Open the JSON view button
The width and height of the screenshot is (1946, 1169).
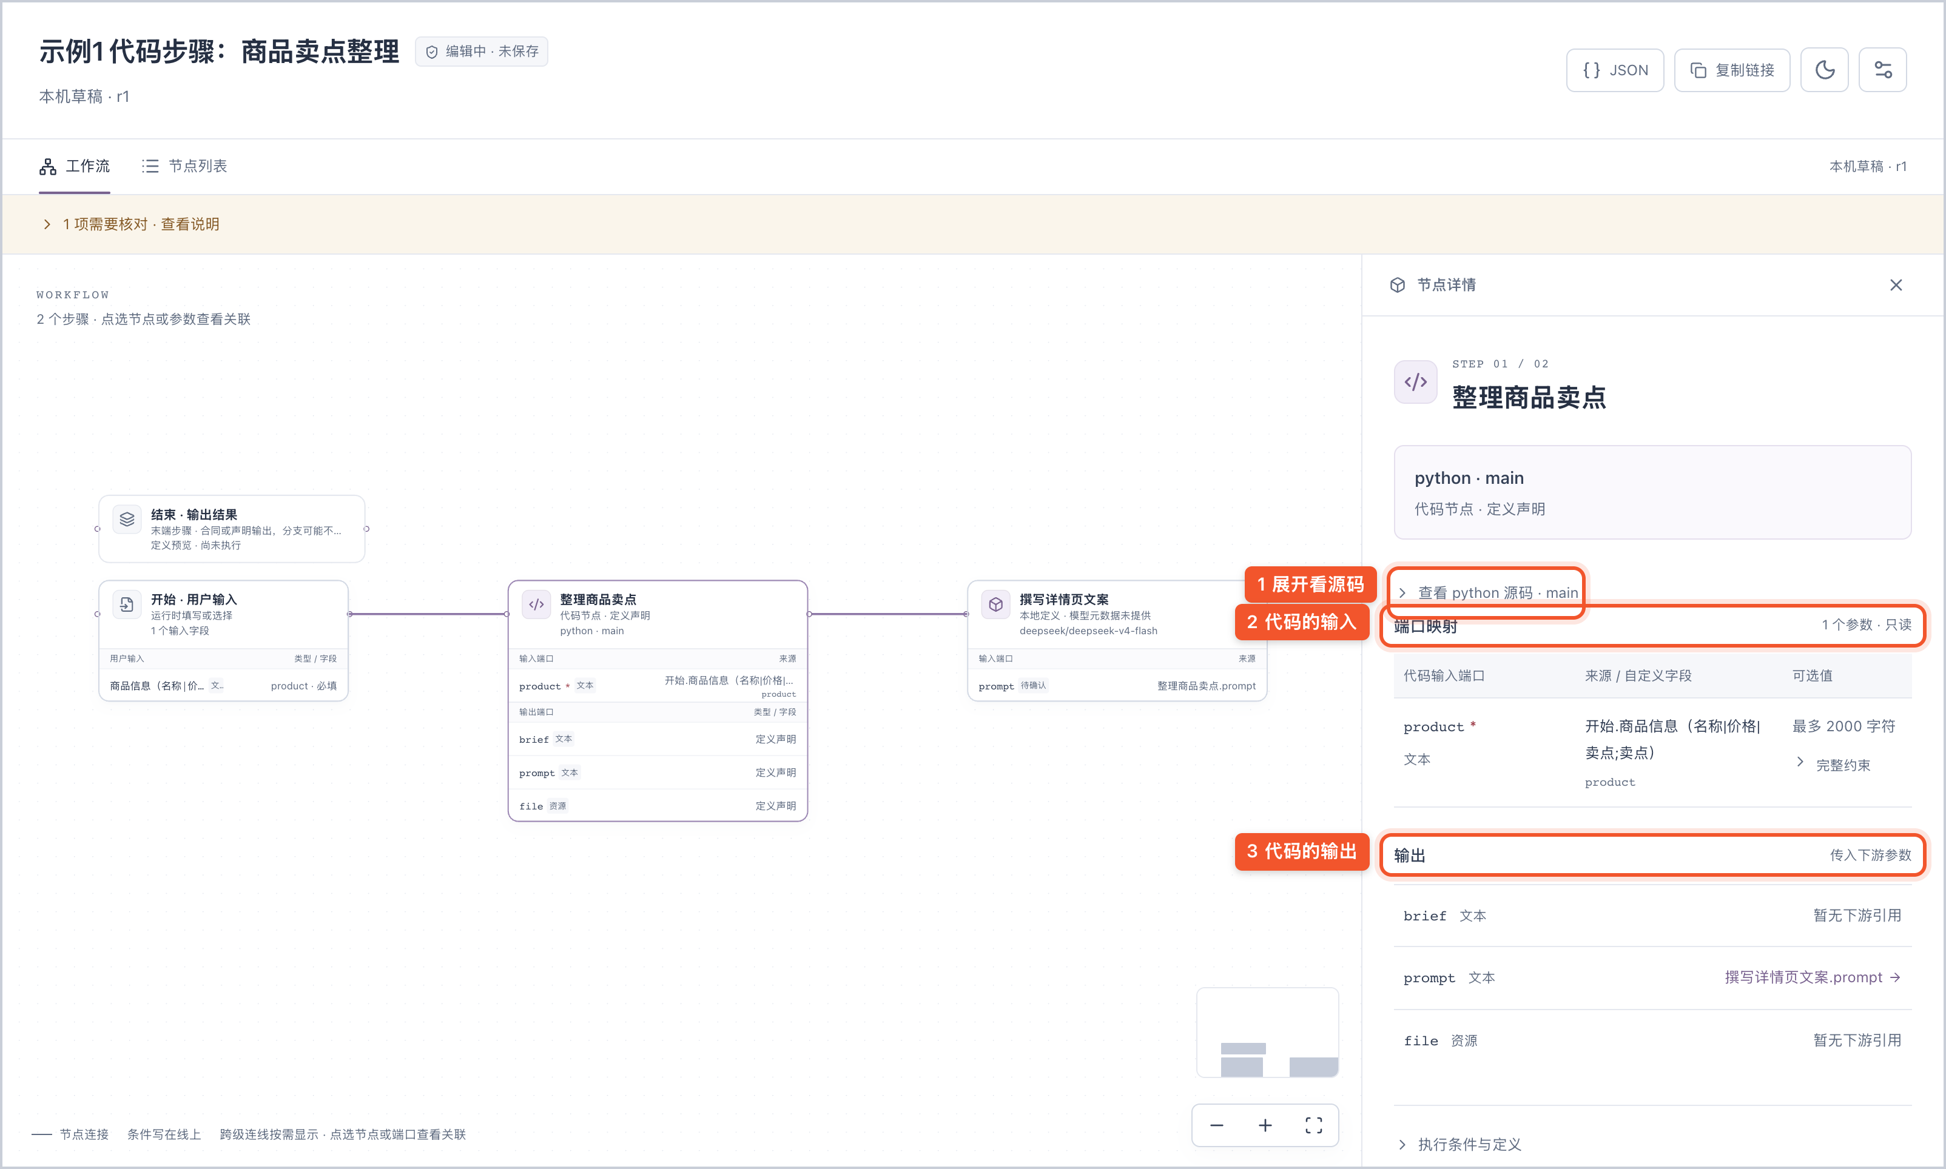[x=1615, y=70]
